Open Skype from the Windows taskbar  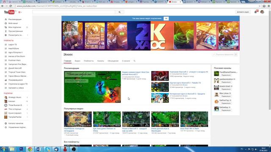[x=47, y=149]
